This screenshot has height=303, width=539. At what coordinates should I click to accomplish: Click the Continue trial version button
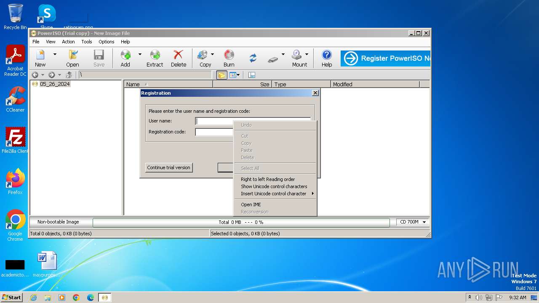coord(169,167)
